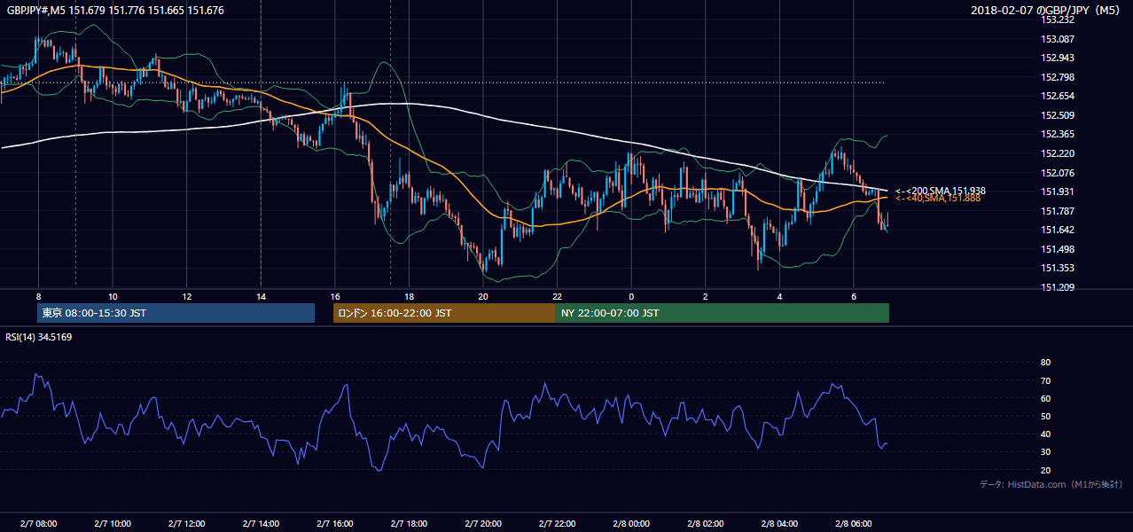Screen dimensions: 1133x532
Task: Click the 2/7 10:00 bottom date label
Action: point(113,524)
